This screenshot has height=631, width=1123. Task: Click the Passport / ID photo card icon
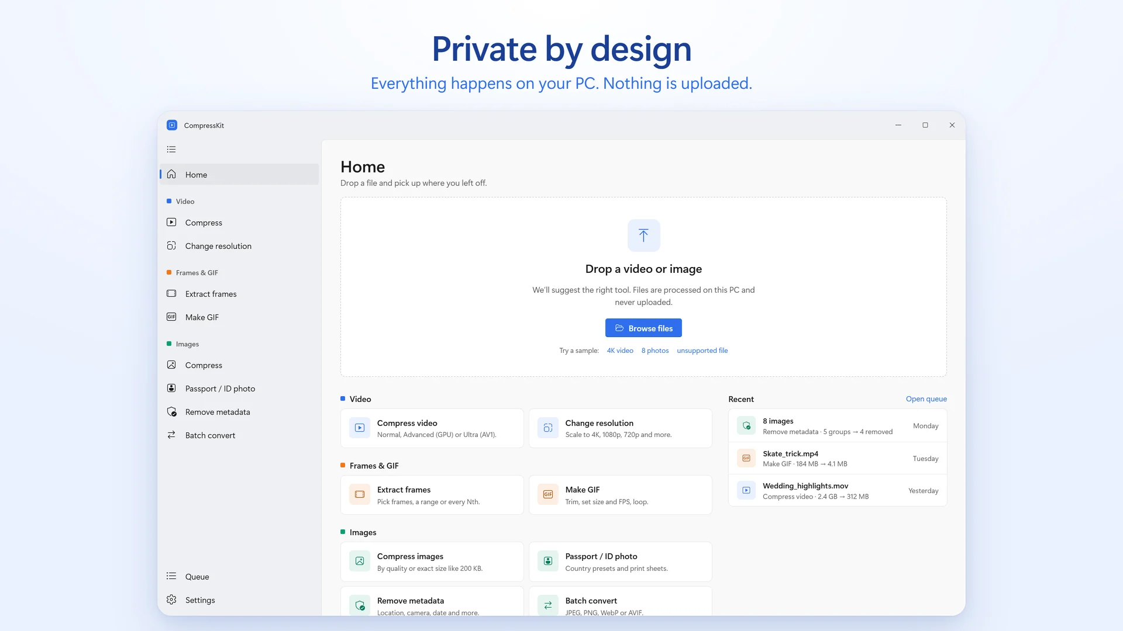pos(548,561)
